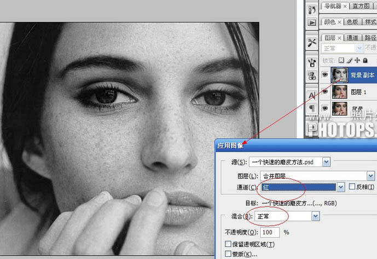Switch to the 色板 tab

coord(352,22)
